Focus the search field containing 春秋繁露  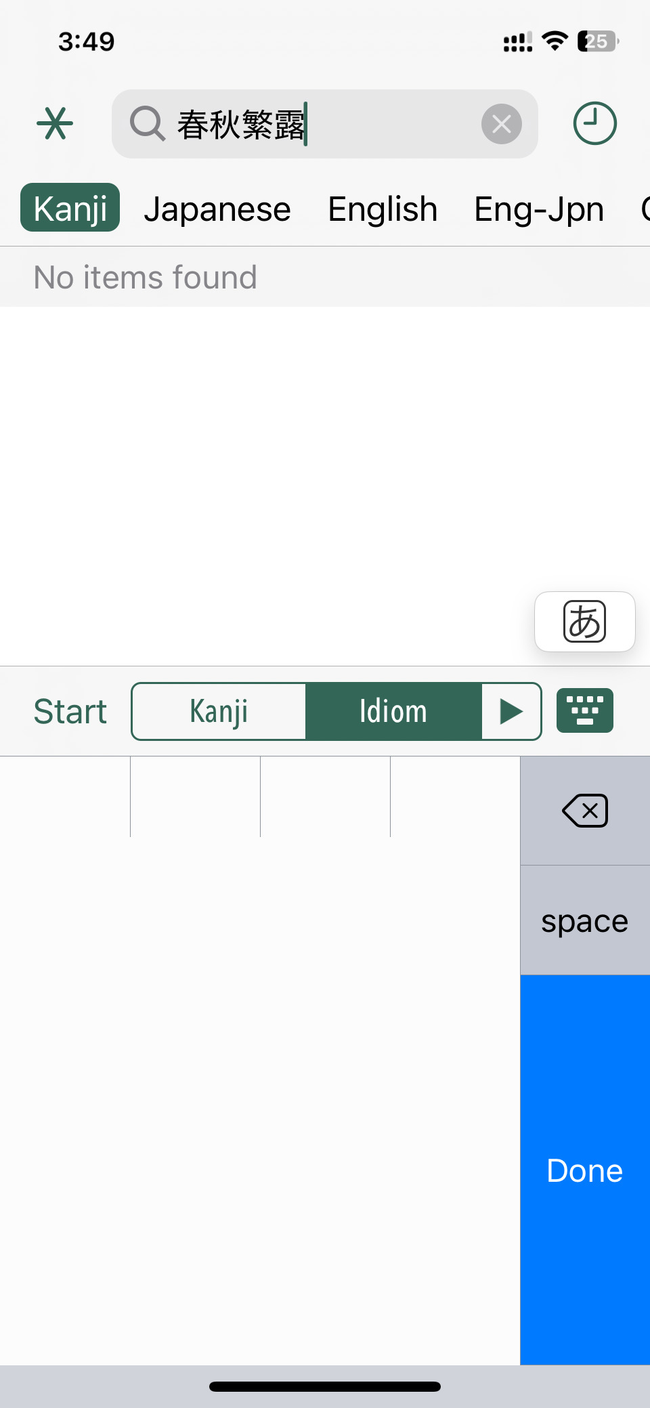click(325, 124)
